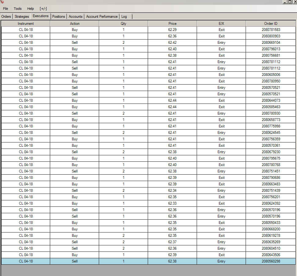Sort by the Price column header
The width and height of the screenshot is (297, 276).
tap(173, 24)
